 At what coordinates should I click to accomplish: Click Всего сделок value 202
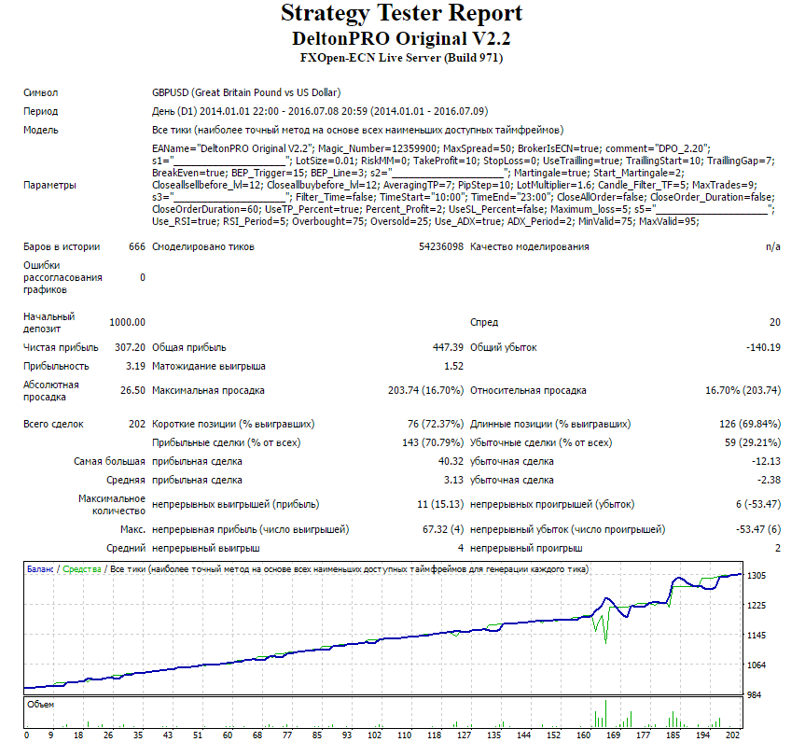pyautogui.click(x=137, y=424)
